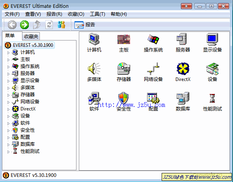Open the users/people toolbar icon

coord(61,25)
